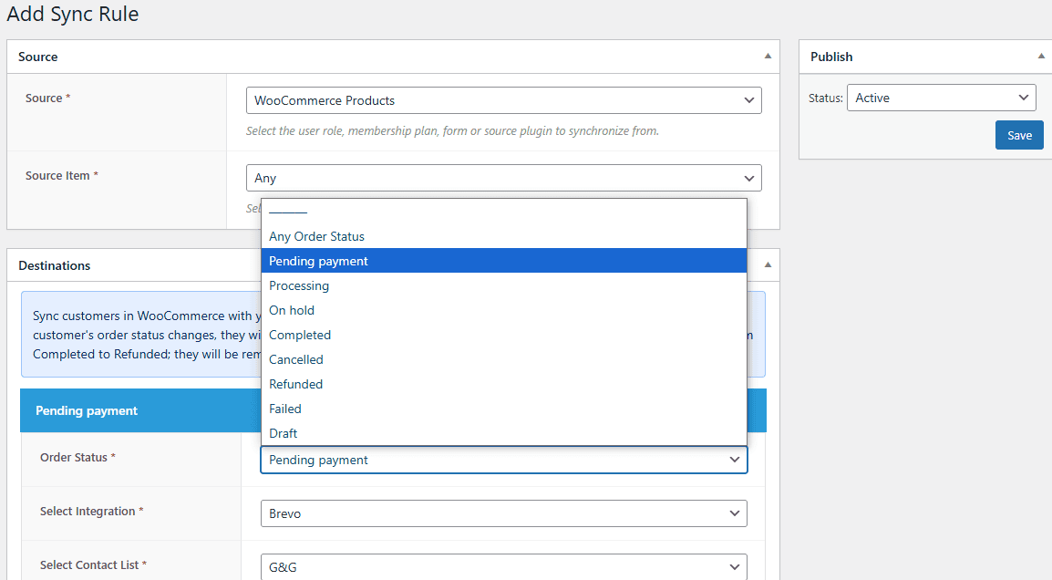Pick the Failed order status
This screenshot has height=580, width=1052.
pos(503,409)
